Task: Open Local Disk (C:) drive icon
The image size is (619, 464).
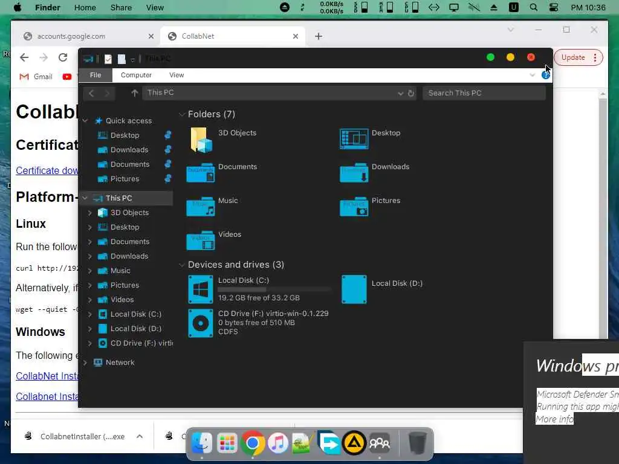Action: click(201, 289)
